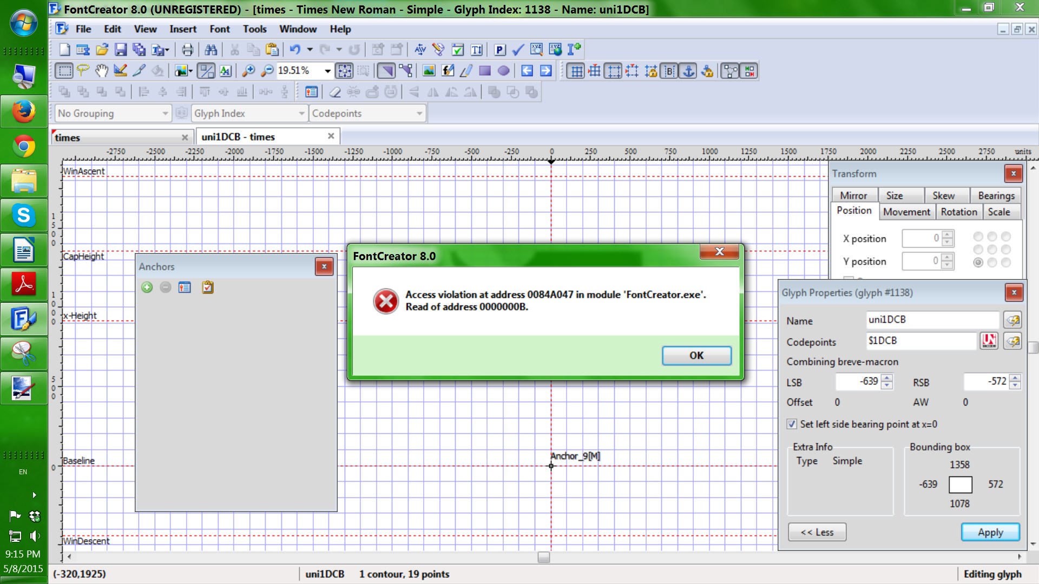Click the RSB value spinner arrows

(1015, 382)
